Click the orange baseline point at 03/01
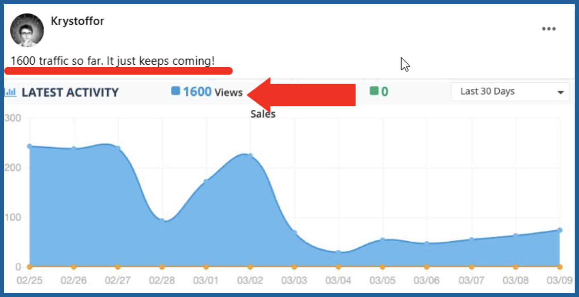This screenshot has height=297, width=579. 206,267
